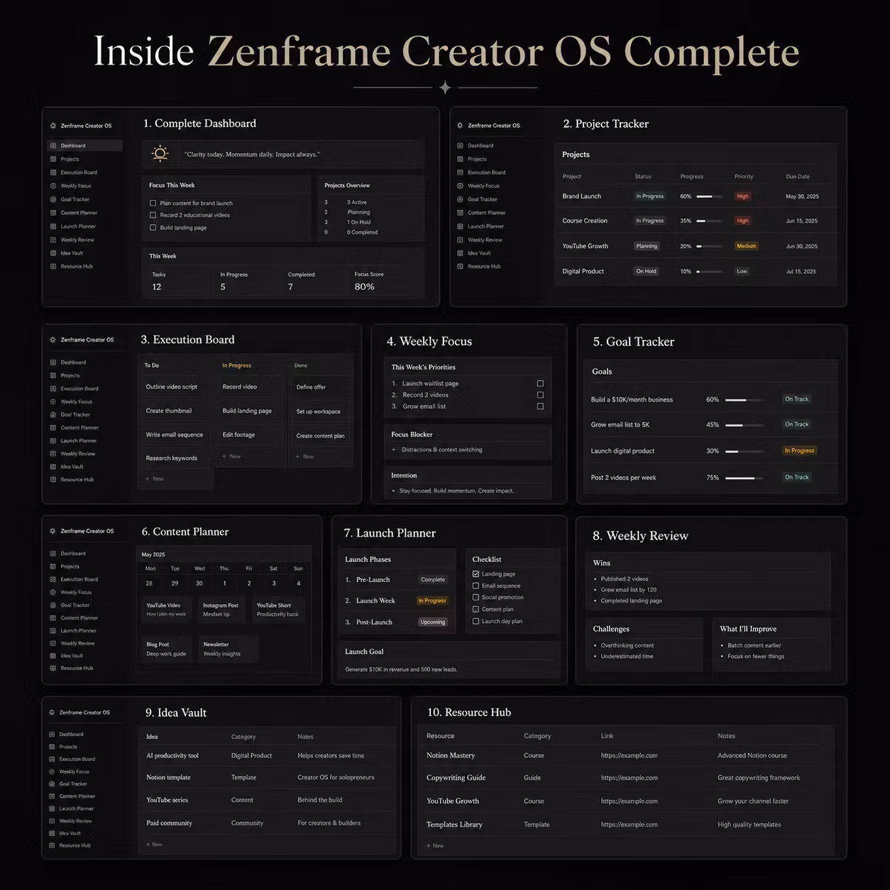
Task: Open the Notion Mastery example.com link
Action: pyautogui.click(x=630, y=756)
